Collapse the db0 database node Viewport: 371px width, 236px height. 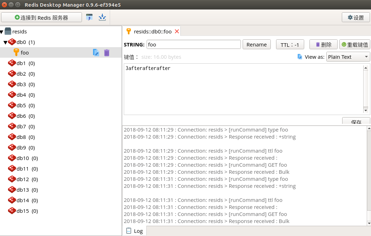(5, 43)
